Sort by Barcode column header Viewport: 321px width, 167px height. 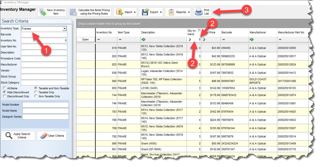pos(235,32)
